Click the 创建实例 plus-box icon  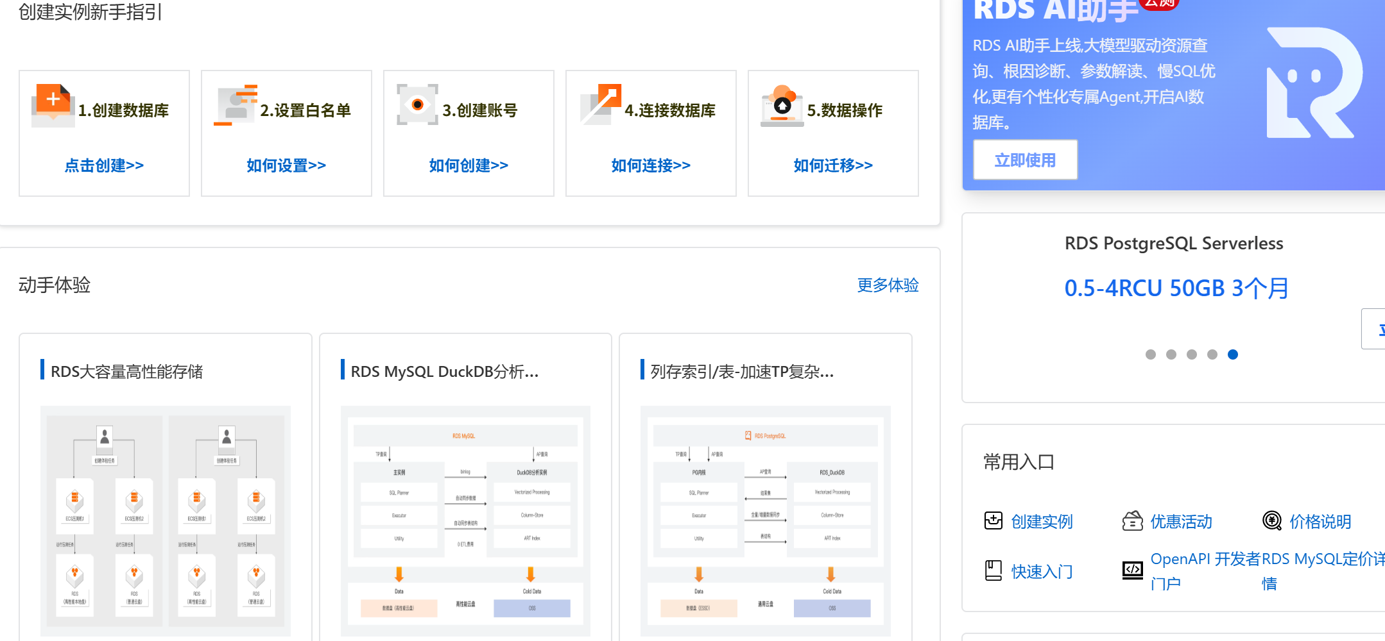click(993, 520)
